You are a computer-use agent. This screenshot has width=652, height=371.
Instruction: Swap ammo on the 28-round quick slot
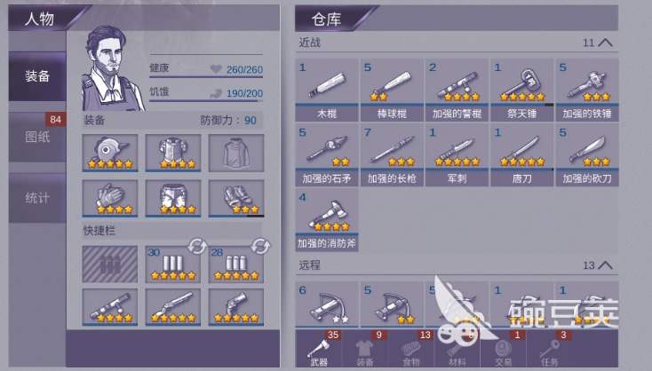[260, 246]
